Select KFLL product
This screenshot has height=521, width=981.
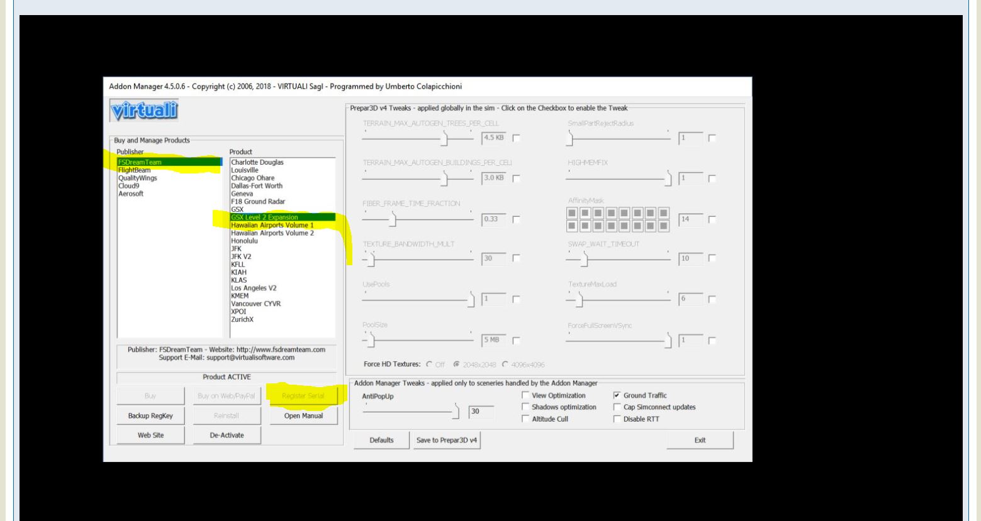click(x=283, y=265)
